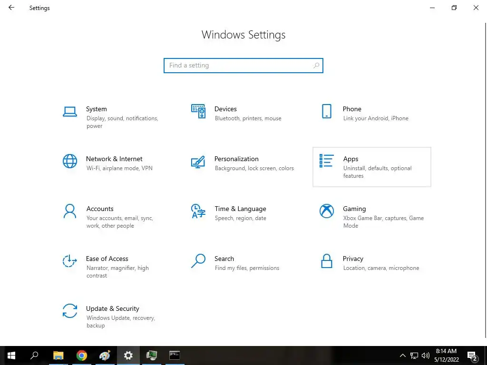Click 'Xbox Game Bar, captures, Game Mode' text
The width and height of the screenshot is (487, 365).
383,222
